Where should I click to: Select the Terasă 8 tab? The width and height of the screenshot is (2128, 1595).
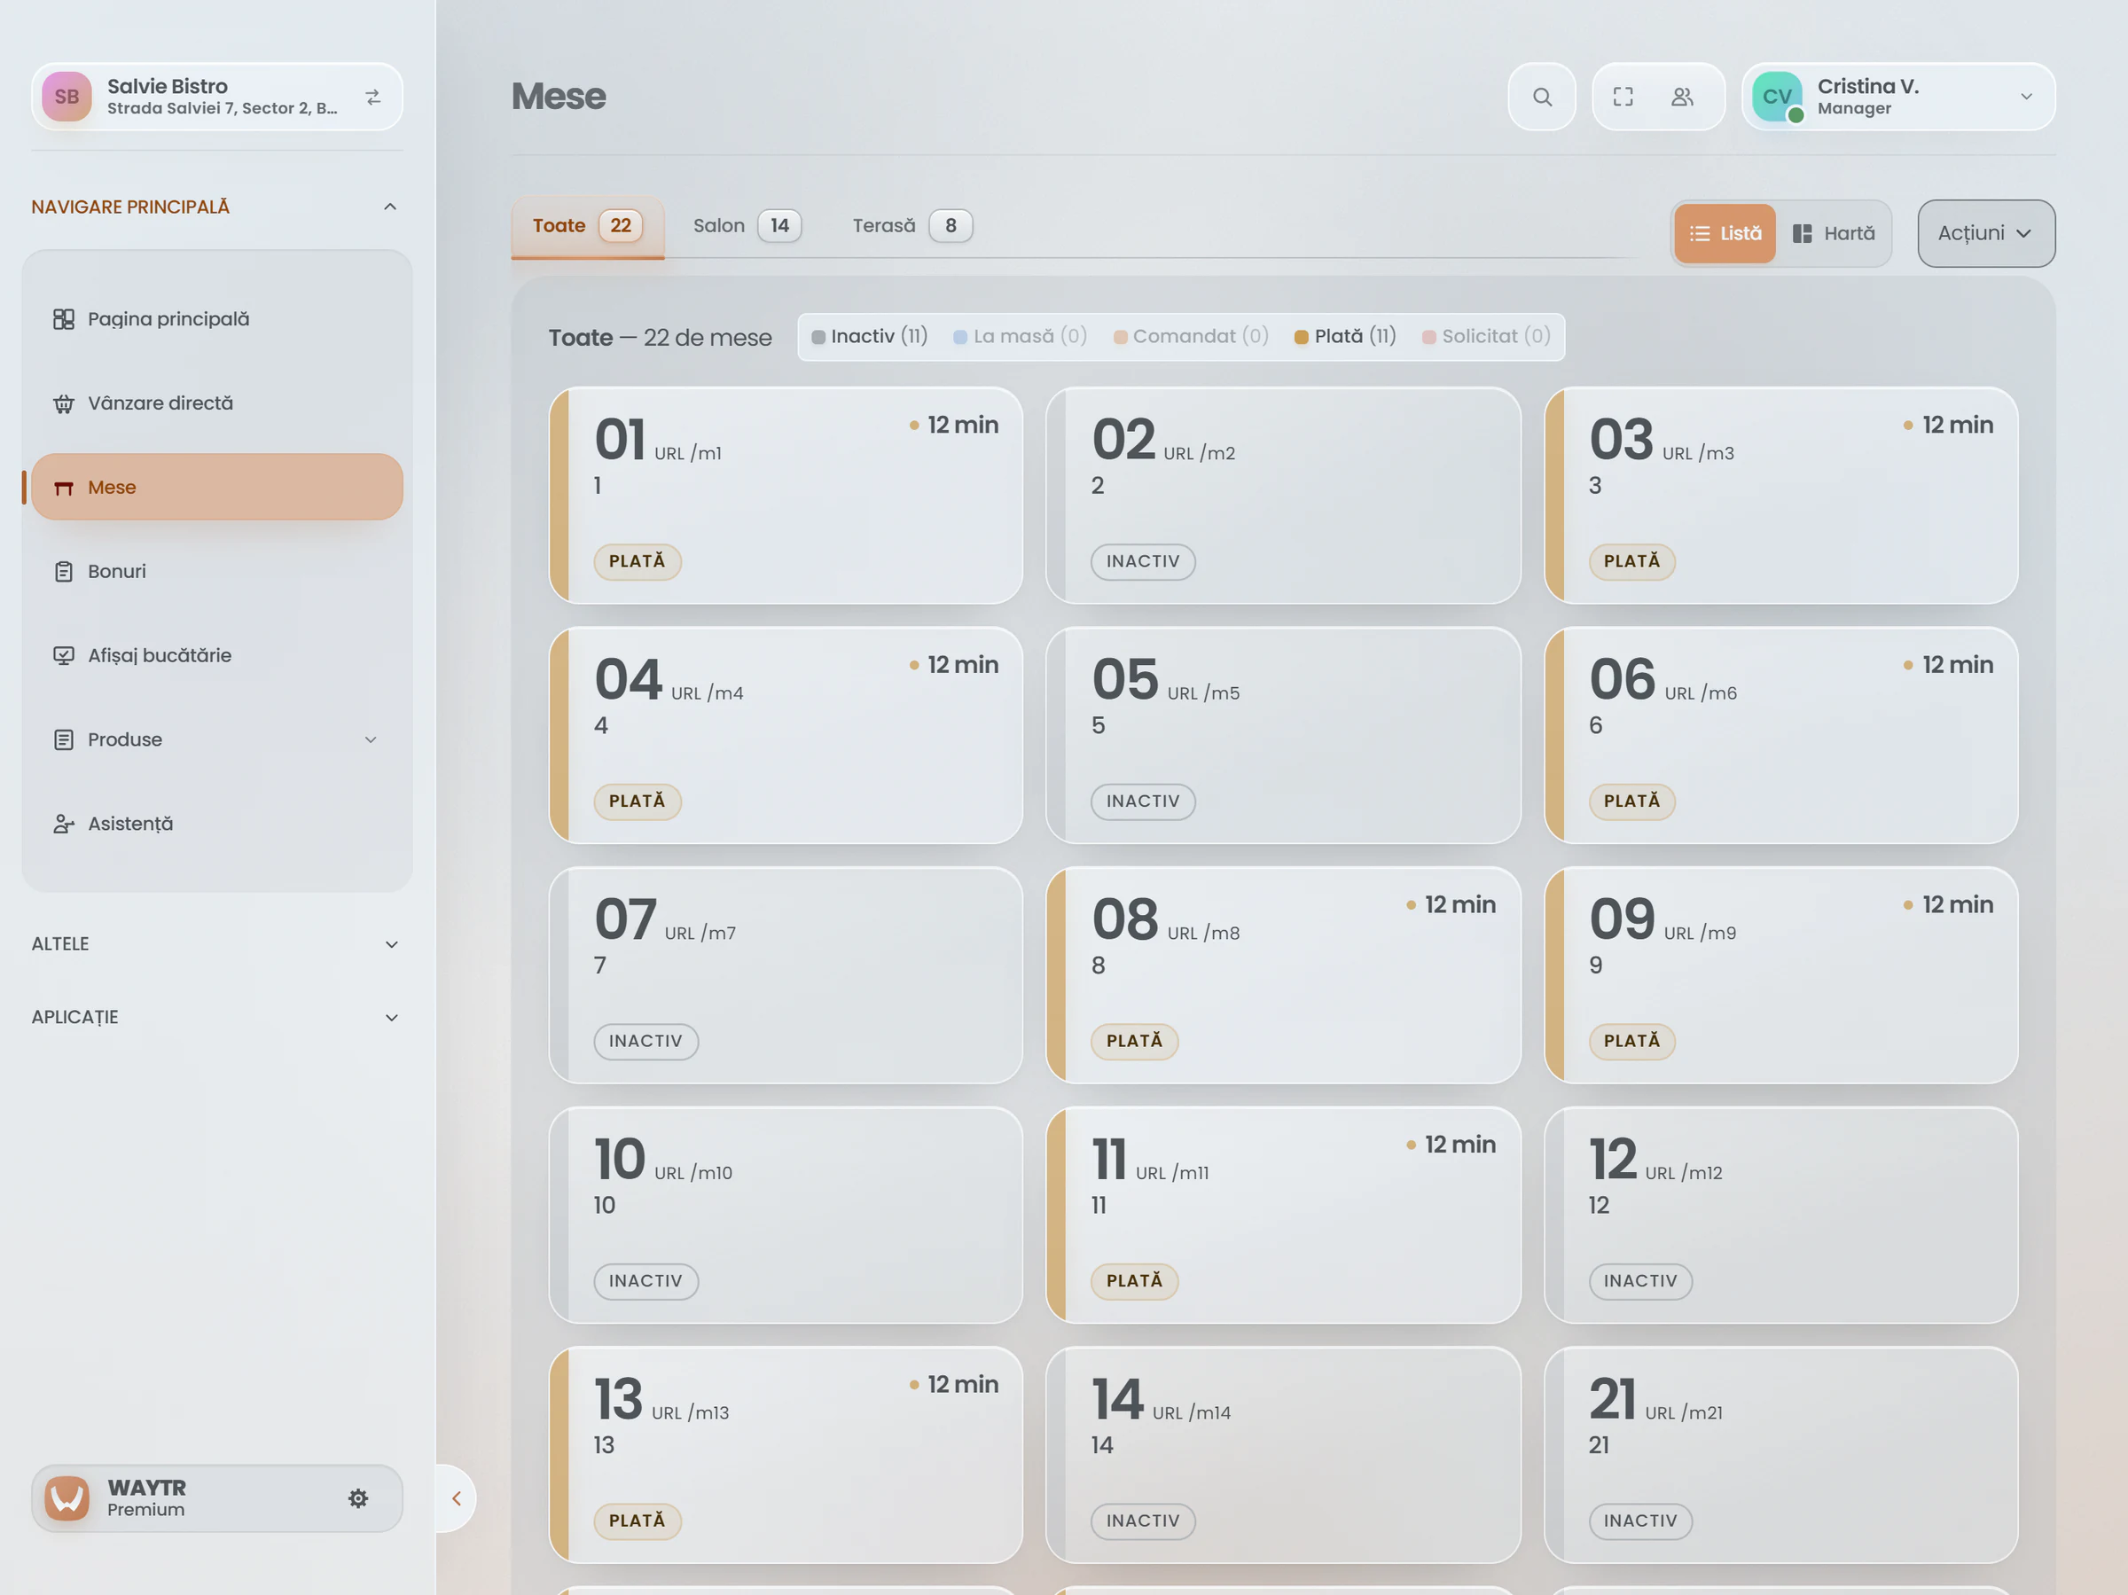pos(912,226)
